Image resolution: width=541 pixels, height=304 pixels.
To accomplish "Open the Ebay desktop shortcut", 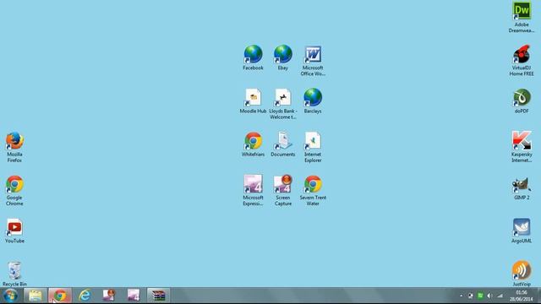I will point(283,57).
